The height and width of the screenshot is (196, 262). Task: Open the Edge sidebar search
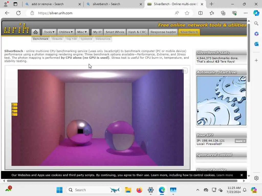[x=256, y=23]
